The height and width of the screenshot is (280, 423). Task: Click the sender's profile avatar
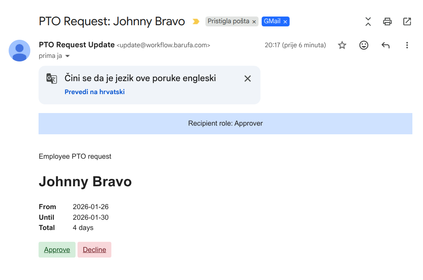tap(20, 51)
